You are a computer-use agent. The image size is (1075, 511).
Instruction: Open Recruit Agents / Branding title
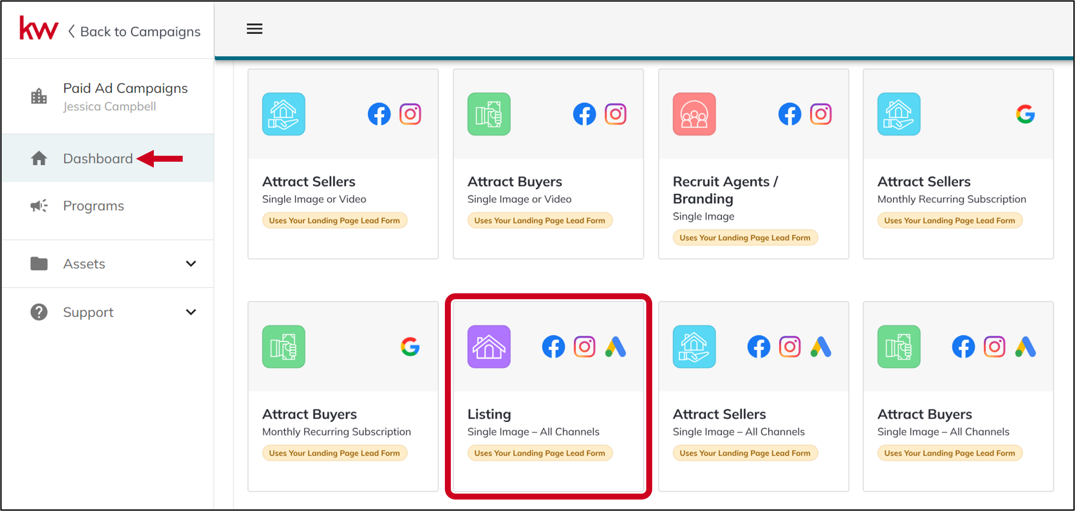click(725, 190)
